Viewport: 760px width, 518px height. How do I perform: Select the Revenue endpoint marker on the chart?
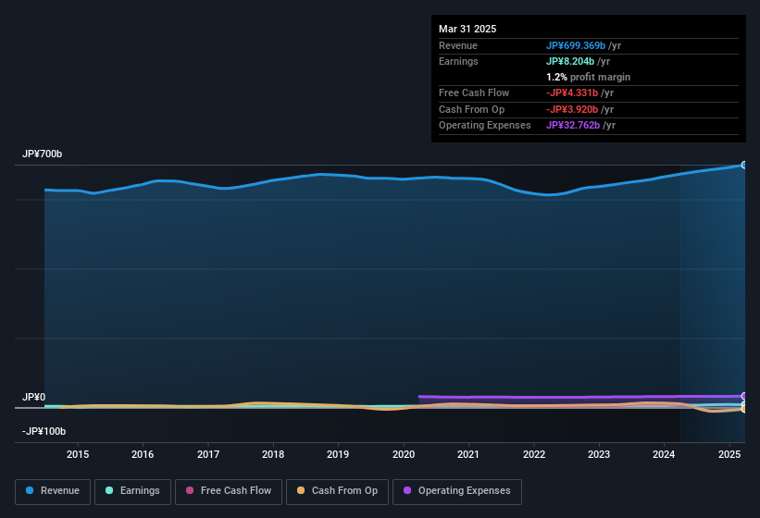point(744,165)
